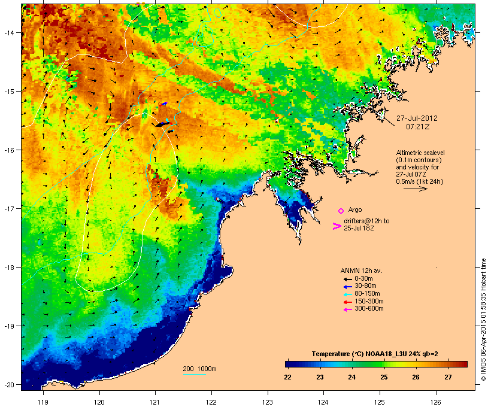Click the latitude axis label -20
The width and height of the screenshot is (491, 407).
9,385
